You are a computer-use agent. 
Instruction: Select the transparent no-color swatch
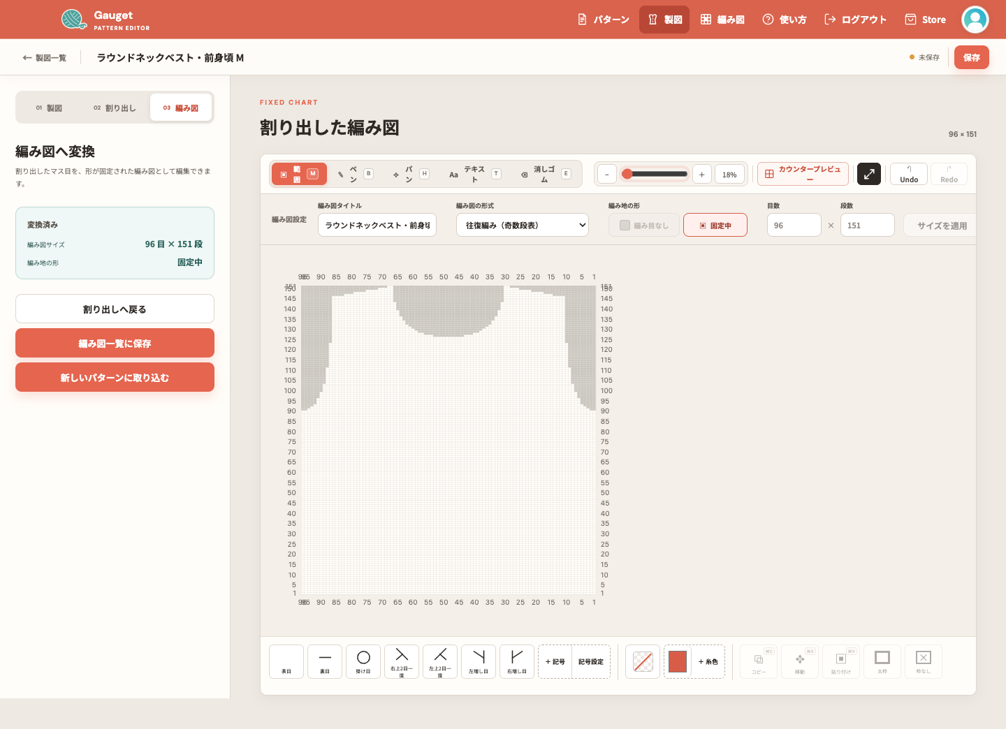pyautogui.click(x=643, y=661)
